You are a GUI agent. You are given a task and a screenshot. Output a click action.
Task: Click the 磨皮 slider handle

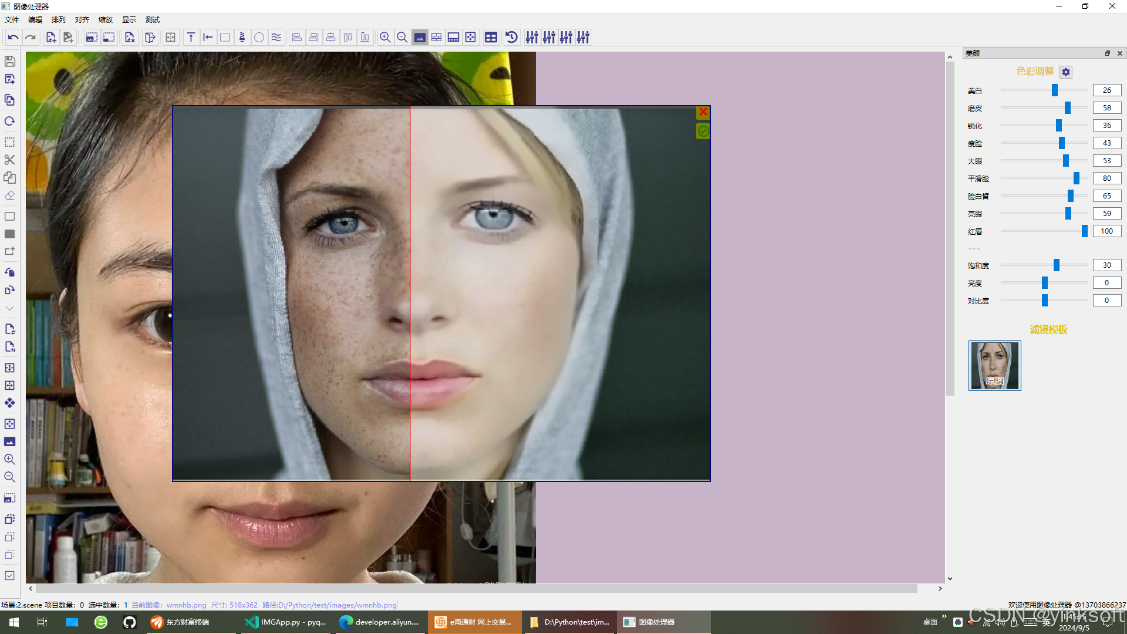pyautogui.click(x=1068, y=108)
